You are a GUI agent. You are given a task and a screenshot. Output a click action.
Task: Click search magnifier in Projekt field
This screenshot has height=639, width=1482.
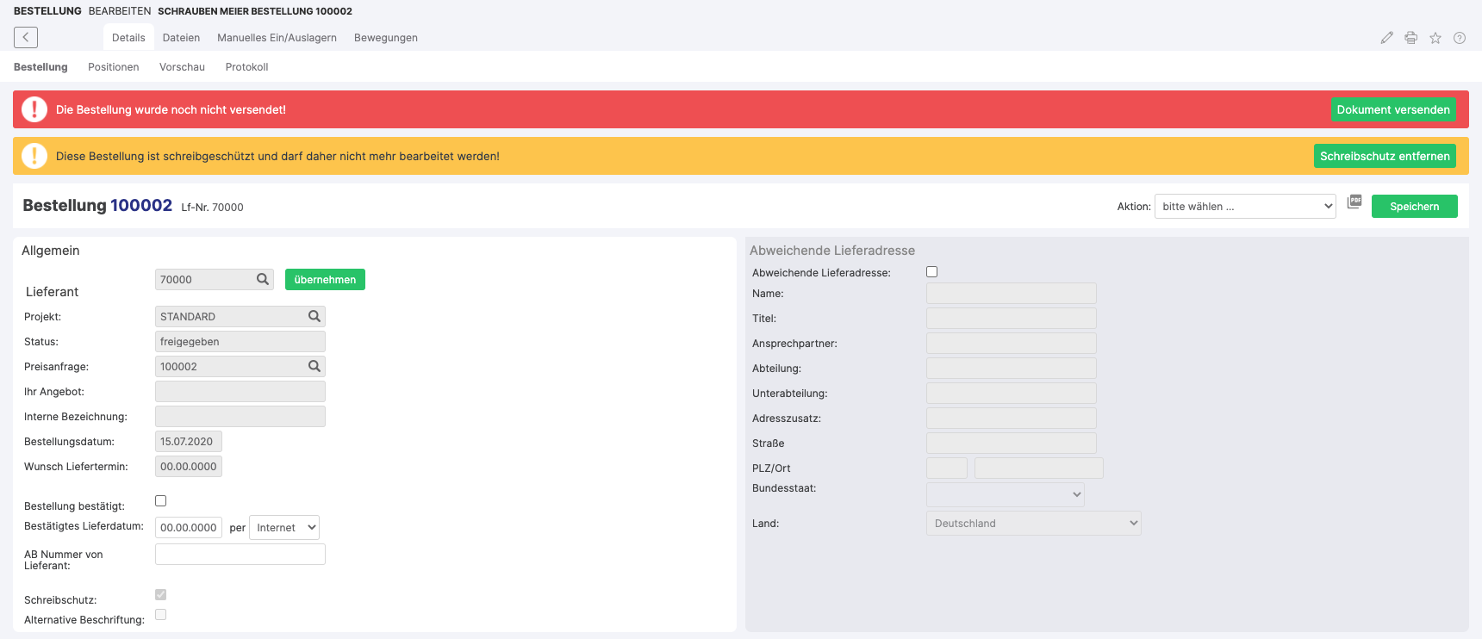click(314, 316)
